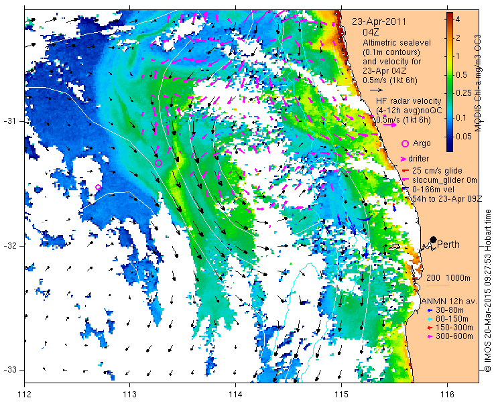Click the 'ANMN 12h av.' heading
The width and height of the screenshot is (496, 402).
(449, 301)
